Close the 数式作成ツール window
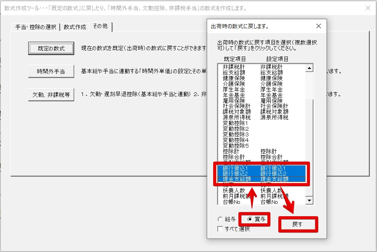 368,8
